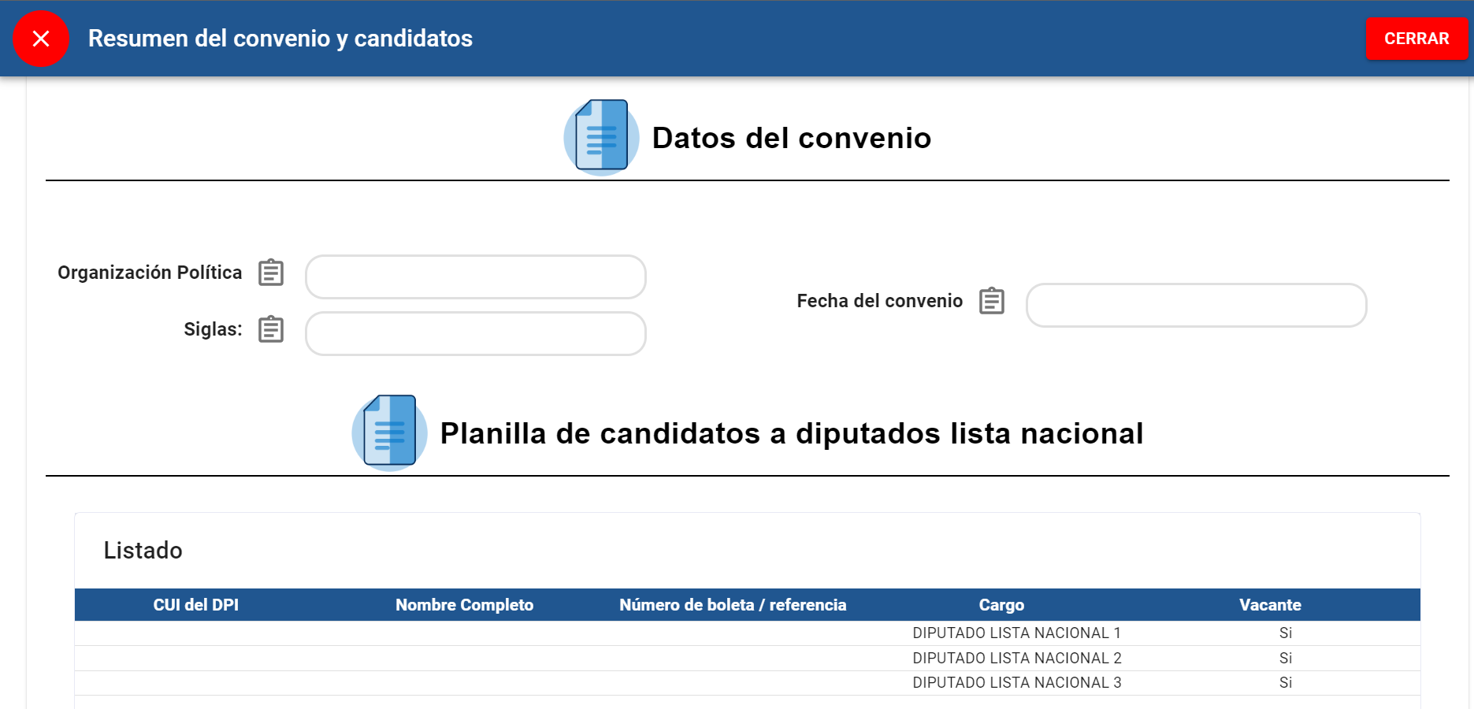Click the clipboard icon beside Organización Política
Image resolution: width=1474 pixels, height=709 pixels.
271,273
